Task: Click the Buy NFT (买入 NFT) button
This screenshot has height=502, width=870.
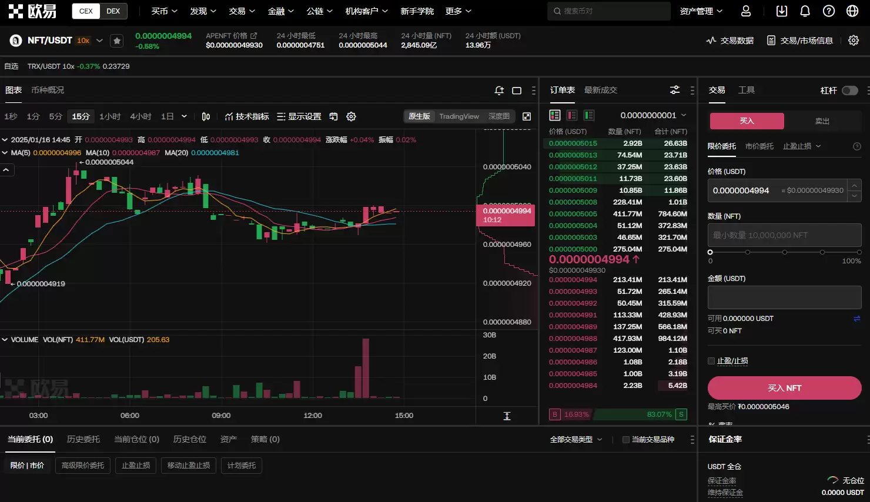Action: pos(784,388)
